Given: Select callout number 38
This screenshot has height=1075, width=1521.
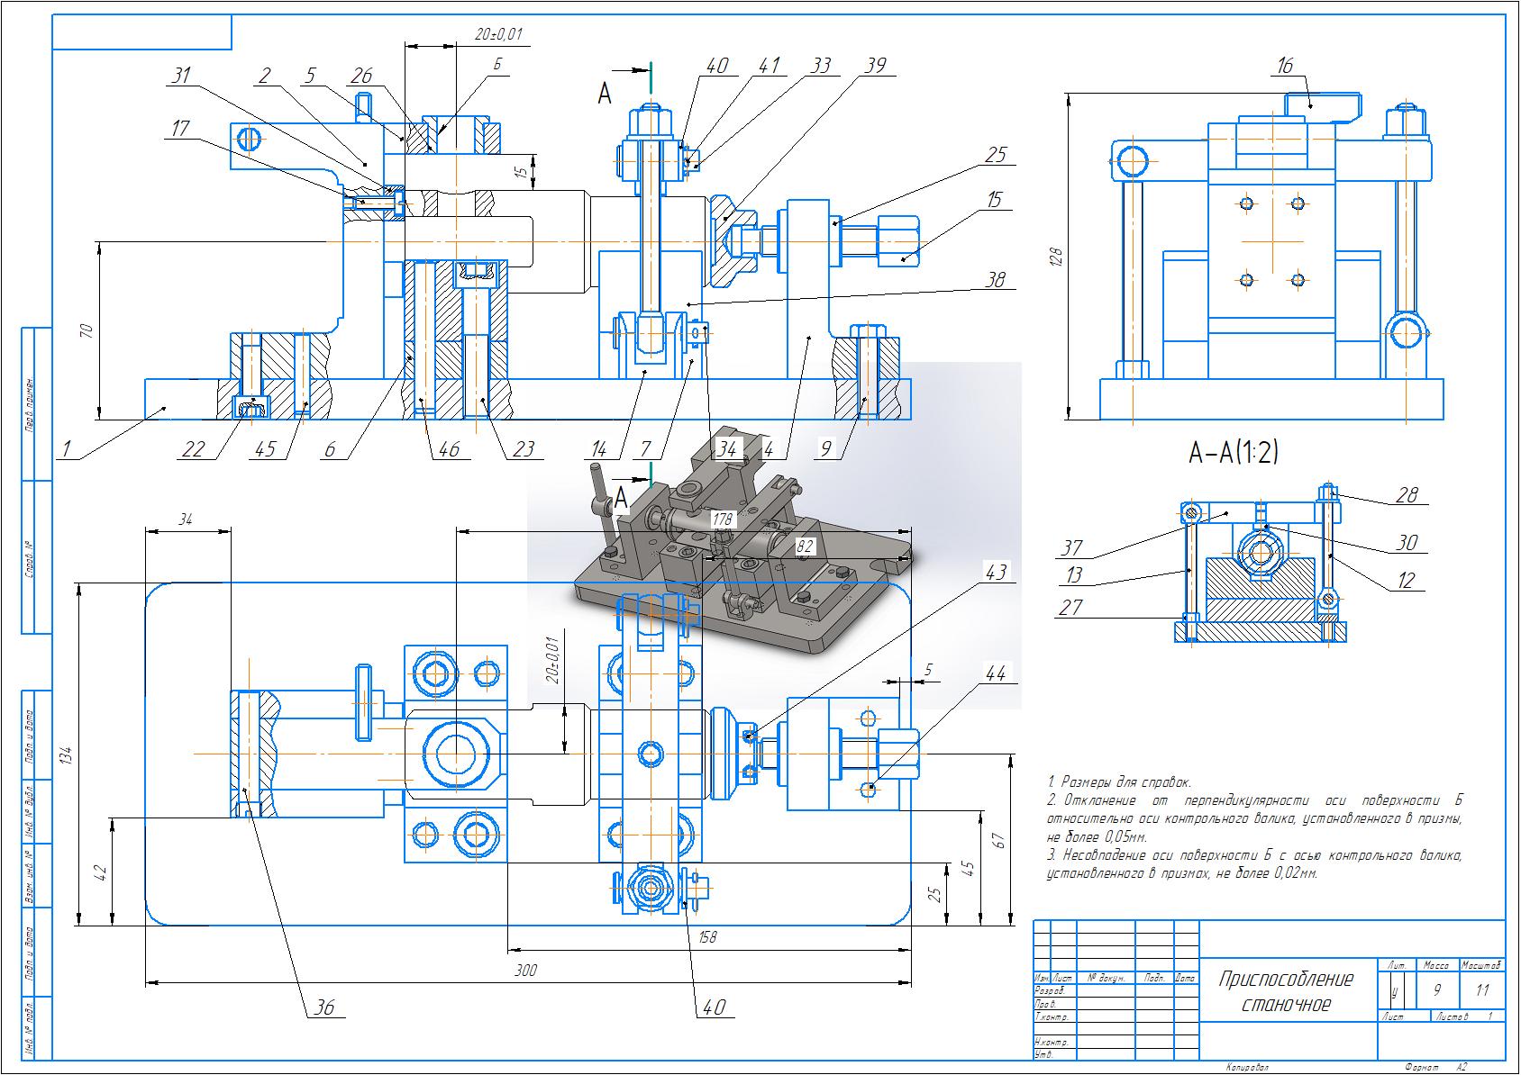Looking at the screenshot, I should tap(995, 279).
